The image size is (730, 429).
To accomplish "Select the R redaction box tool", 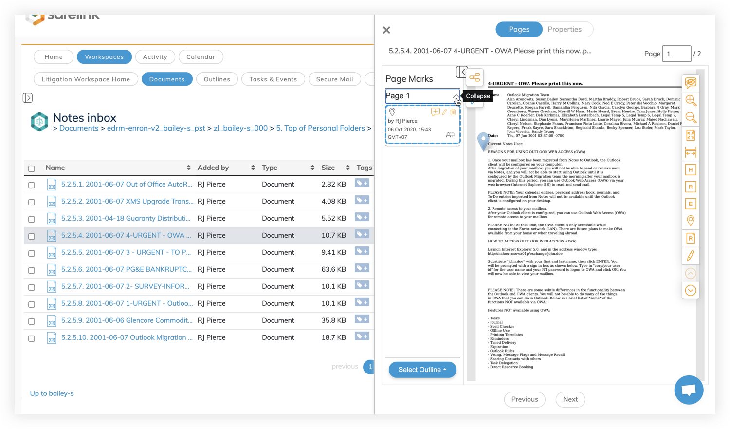I will pos(691,187).
